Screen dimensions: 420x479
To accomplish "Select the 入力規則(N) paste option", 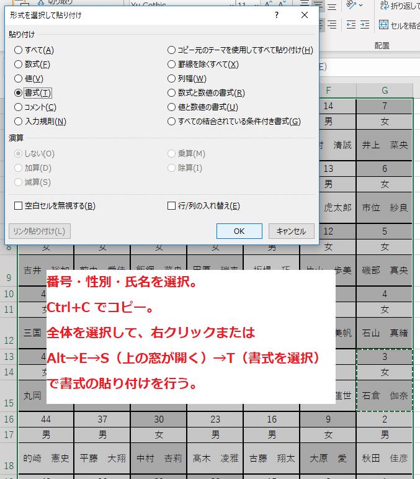I will pos(40,122).
